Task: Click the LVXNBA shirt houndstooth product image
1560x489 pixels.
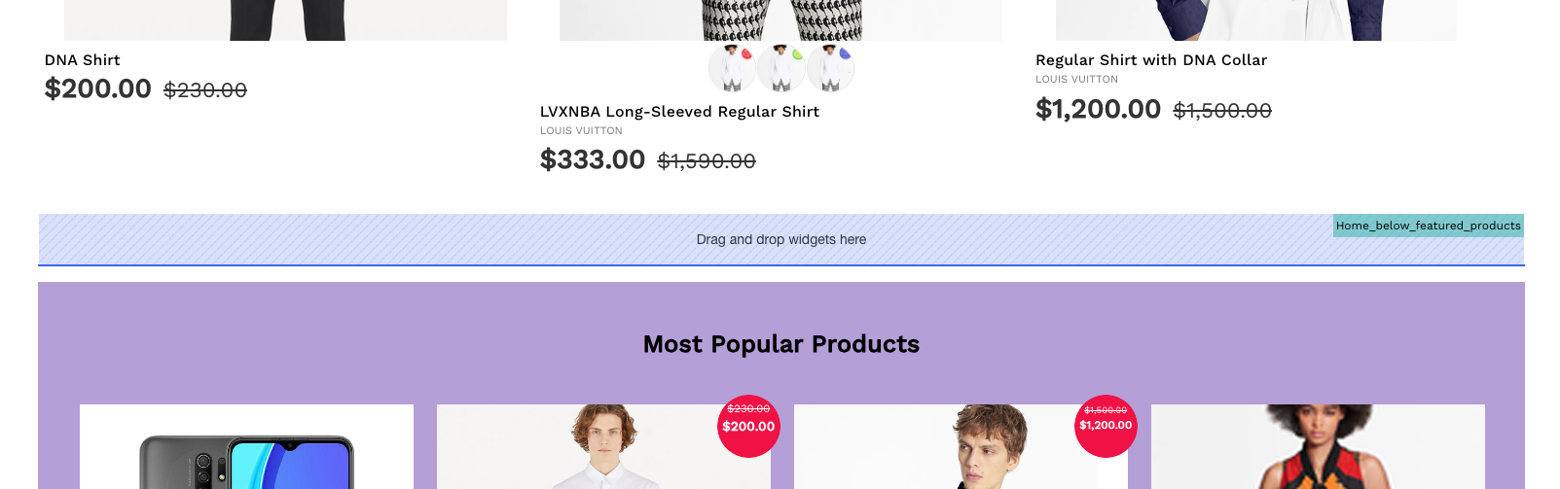Action: [780, 19]
